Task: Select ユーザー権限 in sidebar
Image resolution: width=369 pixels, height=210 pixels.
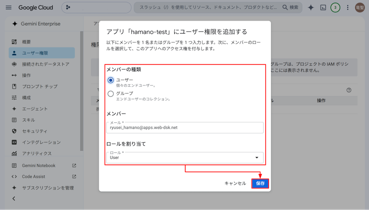Action: (x=42, y=53)
